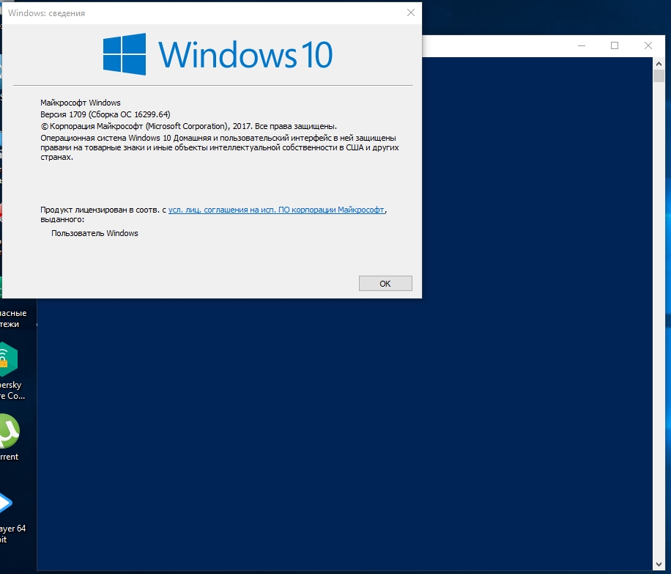Click the copyright line with 2017
The width and height of the screenshot is (671, 574).
pos(189,126)
